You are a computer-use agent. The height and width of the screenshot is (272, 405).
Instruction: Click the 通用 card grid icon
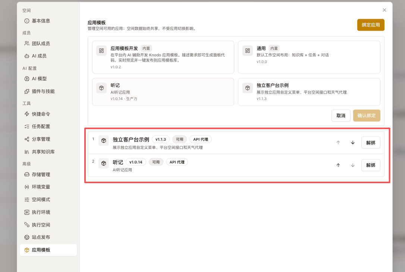[248, 51]
